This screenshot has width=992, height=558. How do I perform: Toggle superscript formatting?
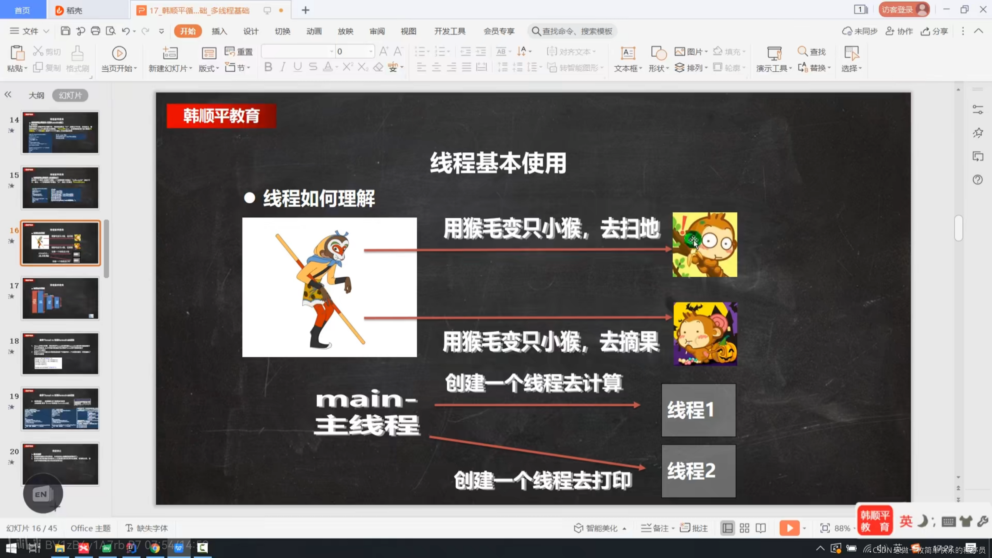(348, 67)
